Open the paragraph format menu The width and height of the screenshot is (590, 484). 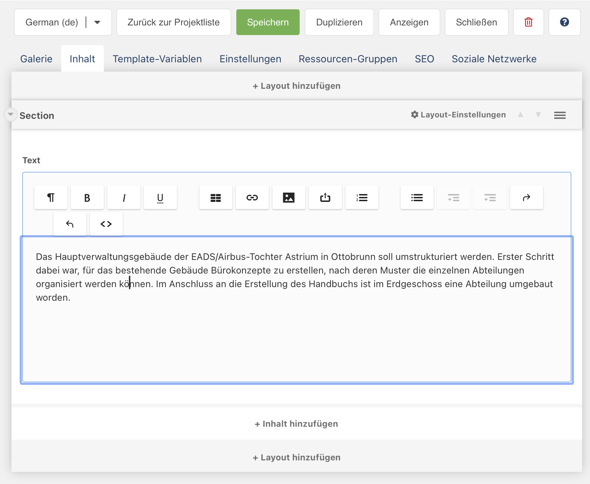pyautogui.click(x=51, y=198)
